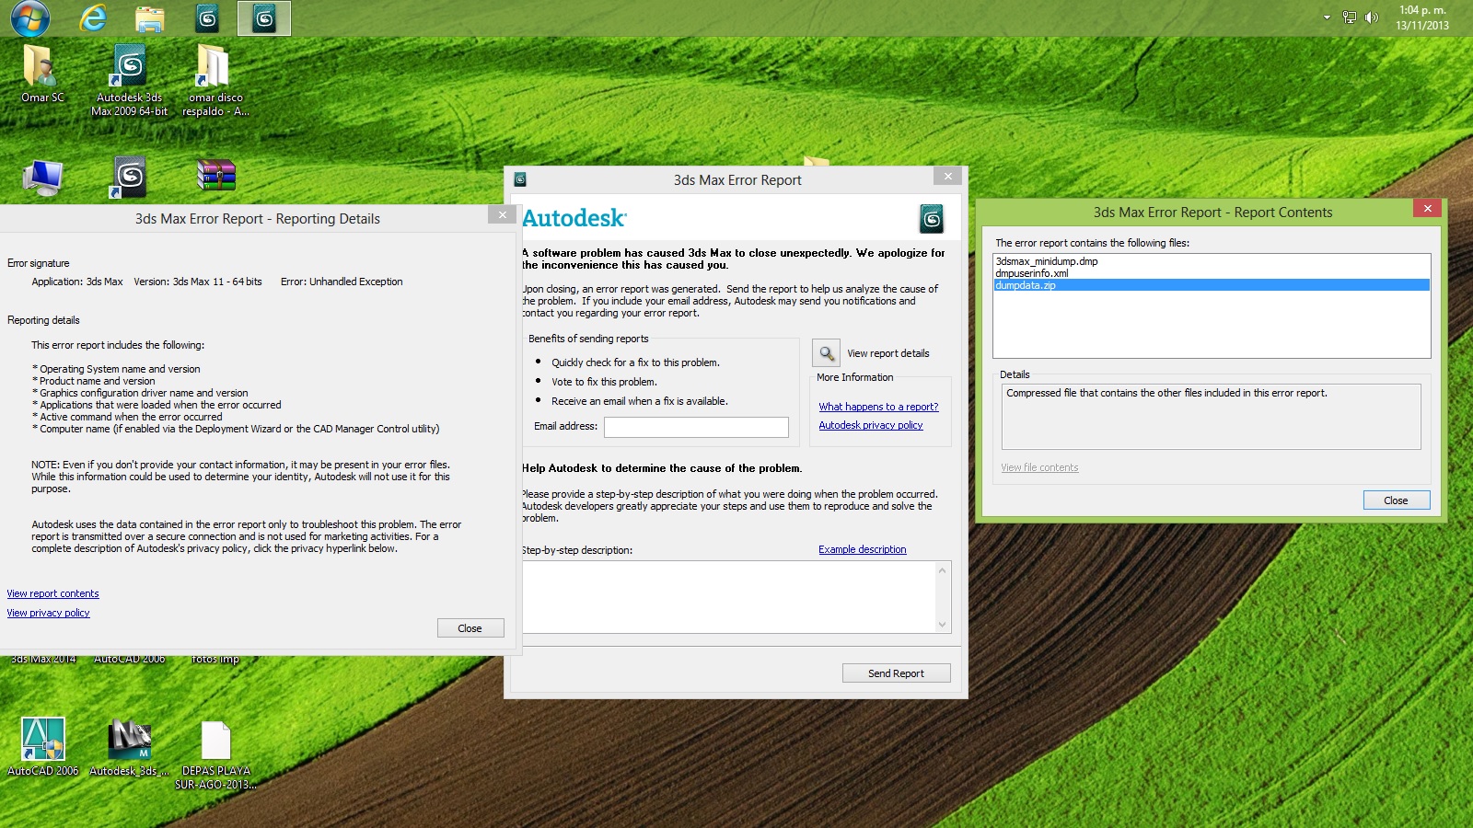
Task: Focus the Email address field
Action: 696,427
